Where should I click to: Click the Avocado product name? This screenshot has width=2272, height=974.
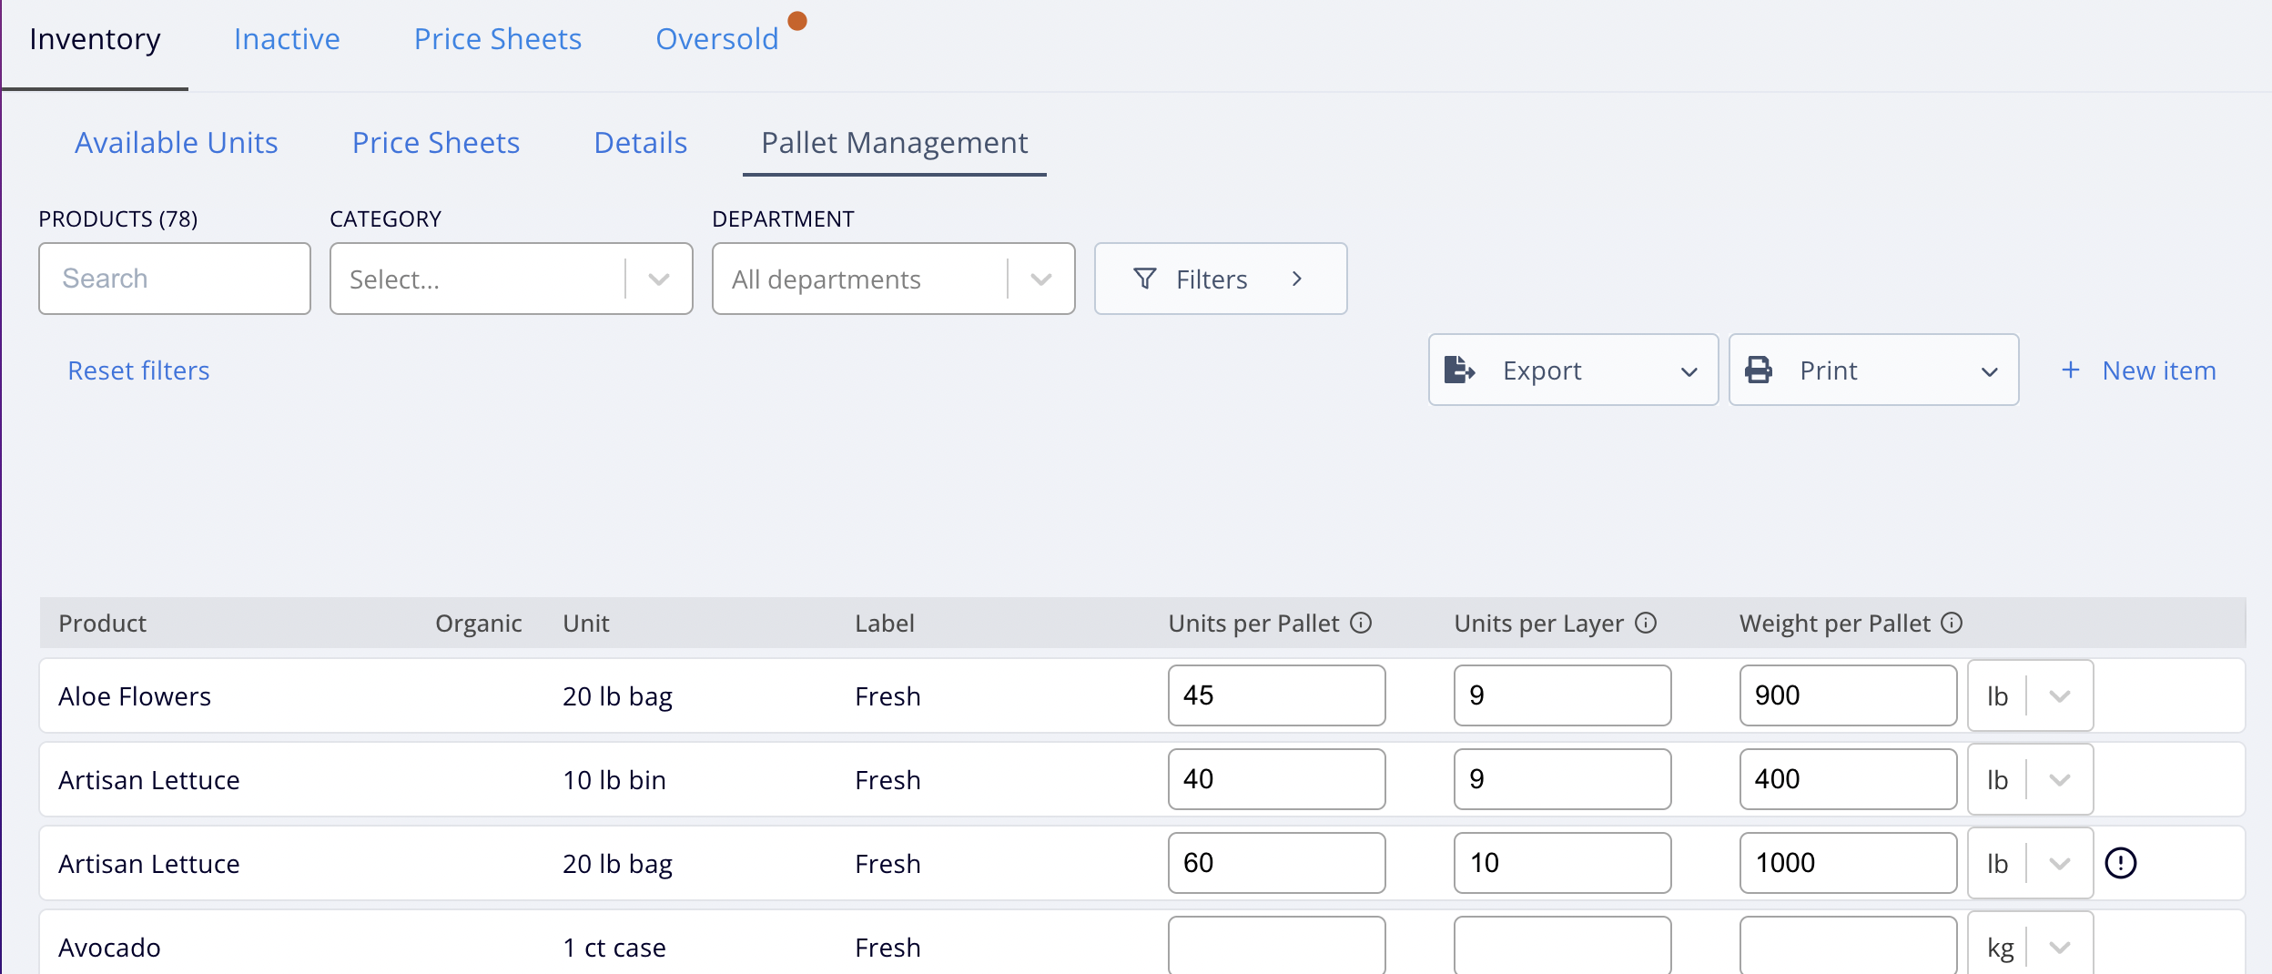(109, 948)
